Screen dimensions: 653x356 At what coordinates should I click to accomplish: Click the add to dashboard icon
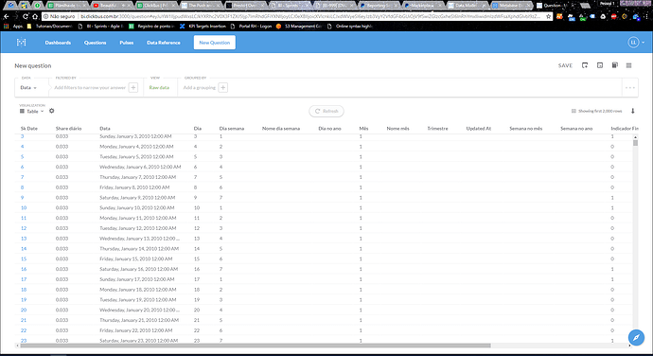(585, 65)
